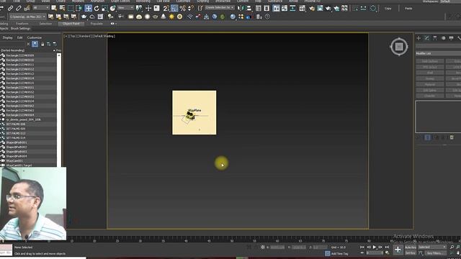The image size is (461, 259).
Task: Switch to the Create command panel tab
Action: [419, 38]
